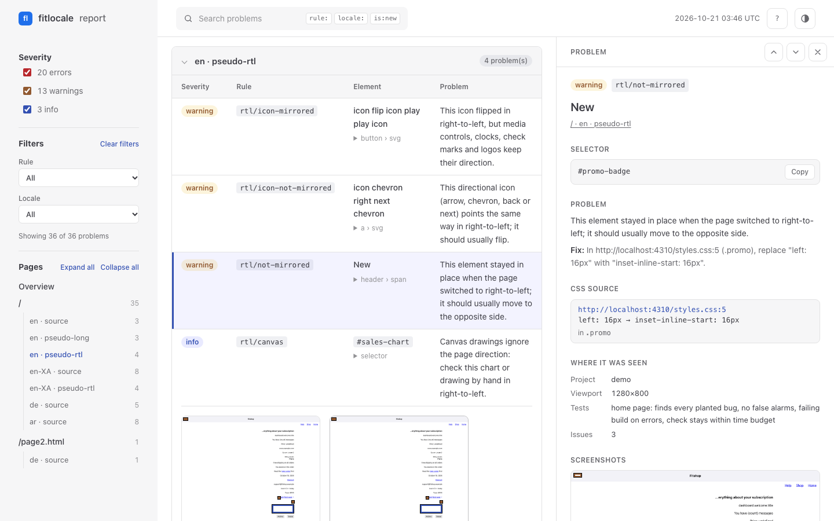Image resolution: width=834 pixels, height=521 pixels.
Task: Go to next problem with down chevron
Action: [796, 52]
